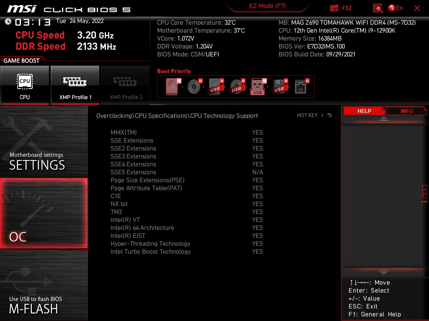Select the NX bit row
This screenshot has height=321, width=429.
(186, 204)
